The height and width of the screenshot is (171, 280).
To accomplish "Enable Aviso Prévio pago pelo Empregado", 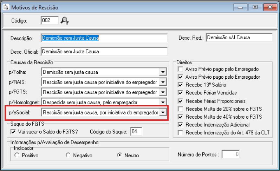I will [x=181, y=69].
